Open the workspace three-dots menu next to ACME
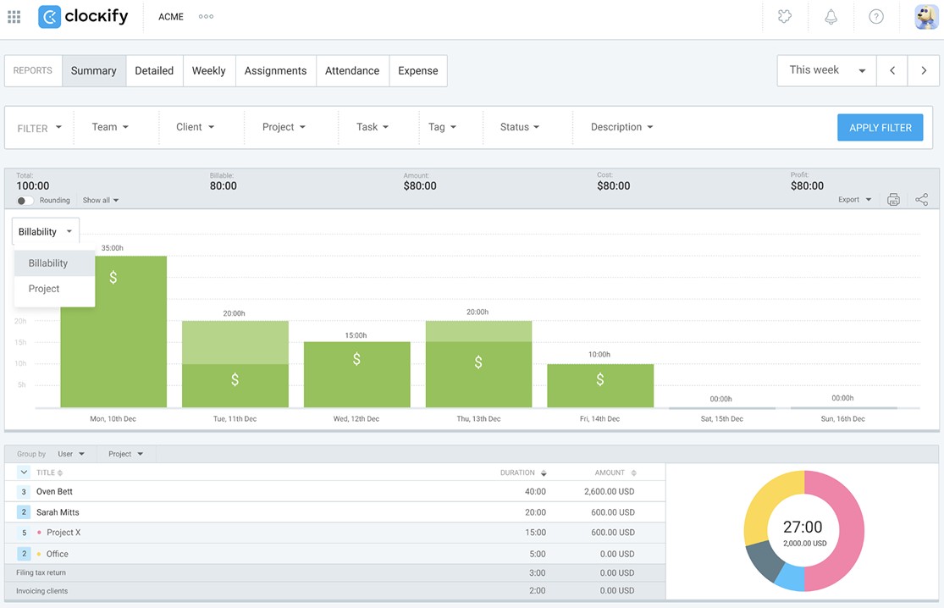The height and width of the screenshot is (608, 944). (206, 17)
